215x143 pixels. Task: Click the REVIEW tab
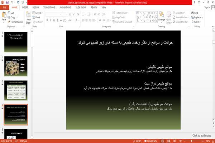[94, 8]
